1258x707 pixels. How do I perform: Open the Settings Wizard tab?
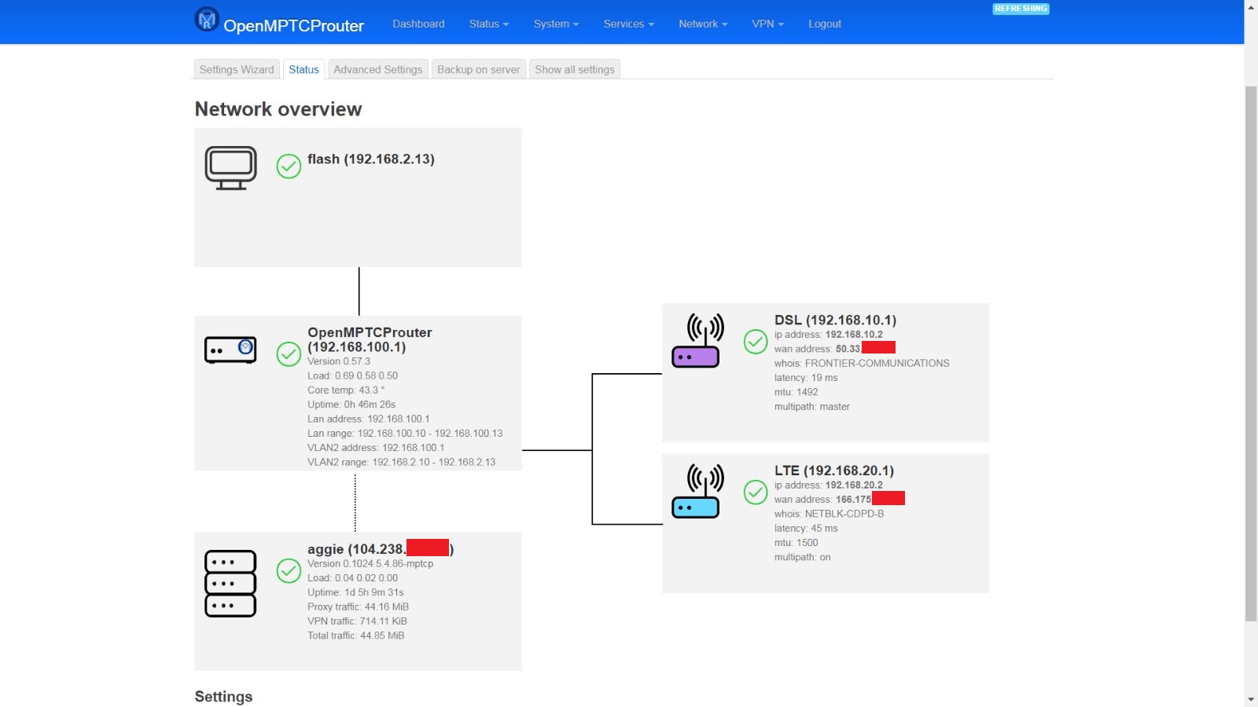[236, 69]
